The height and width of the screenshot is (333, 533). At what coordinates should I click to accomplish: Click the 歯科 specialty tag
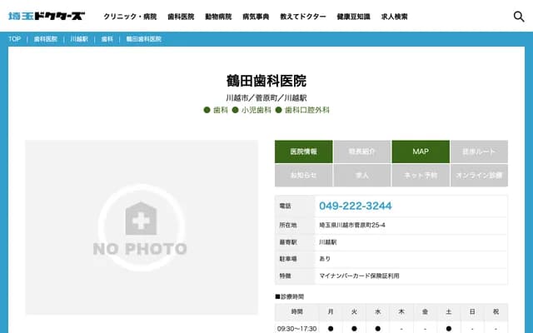216,110
